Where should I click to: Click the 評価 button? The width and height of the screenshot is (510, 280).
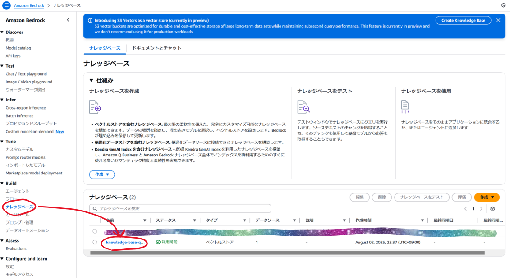coord(462,197)
